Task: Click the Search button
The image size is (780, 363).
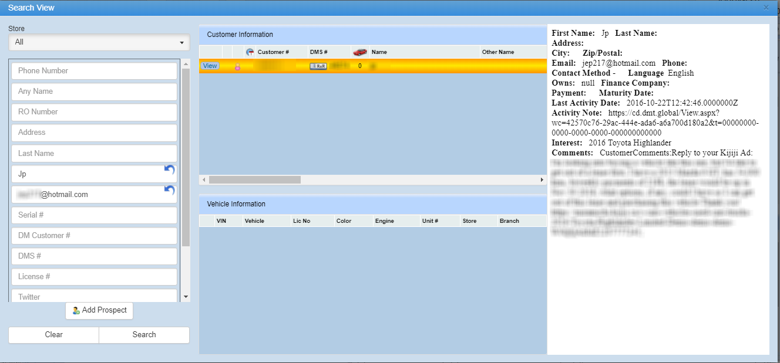Action: 144,335
